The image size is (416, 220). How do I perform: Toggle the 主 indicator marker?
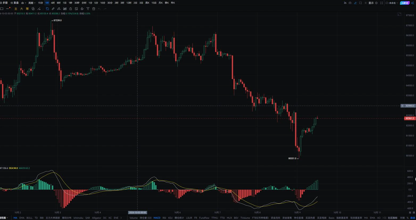pyautogui.click(x=16, y=9)
